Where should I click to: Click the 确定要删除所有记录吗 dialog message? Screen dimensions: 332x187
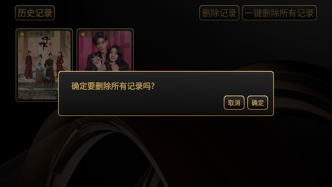[x=113, y=86]
